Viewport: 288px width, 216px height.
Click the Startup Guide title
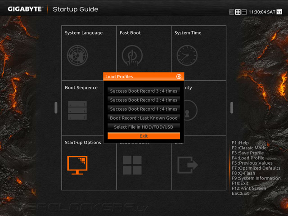pyautogui.click(x=76, y=9)
